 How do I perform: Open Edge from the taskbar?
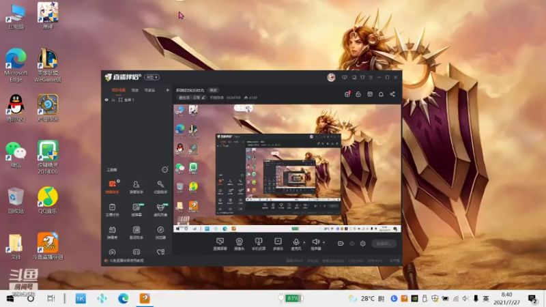123,299
